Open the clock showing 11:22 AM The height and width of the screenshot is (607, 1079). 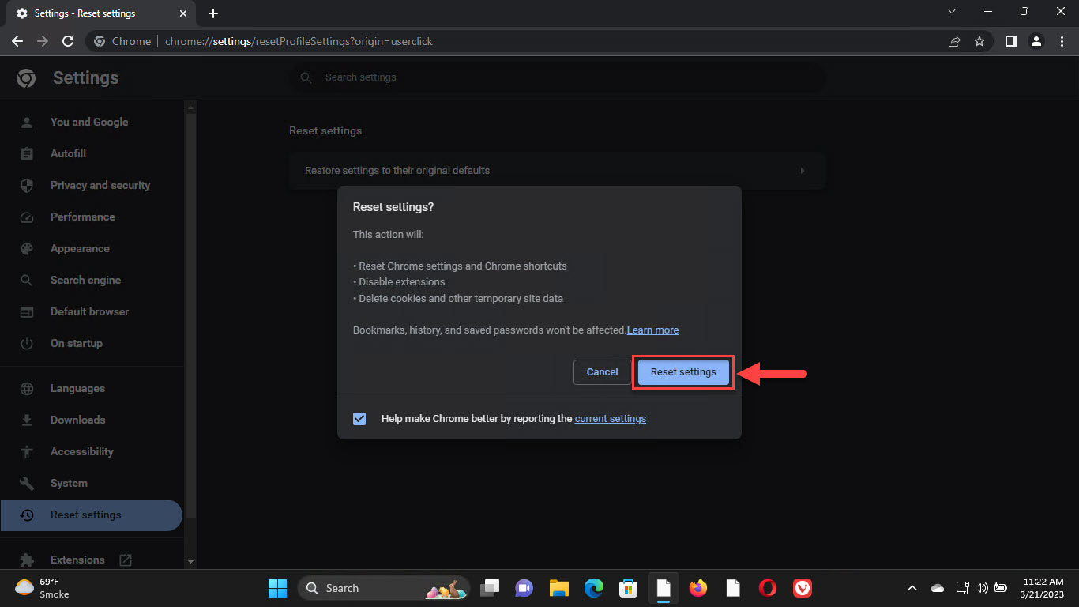[1043, 588]
